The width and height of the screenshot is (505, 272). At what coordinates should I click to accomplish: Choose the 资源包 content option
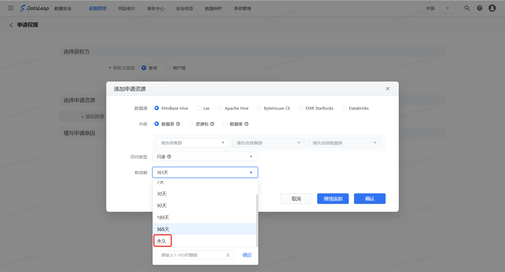[x=191, y=124]
